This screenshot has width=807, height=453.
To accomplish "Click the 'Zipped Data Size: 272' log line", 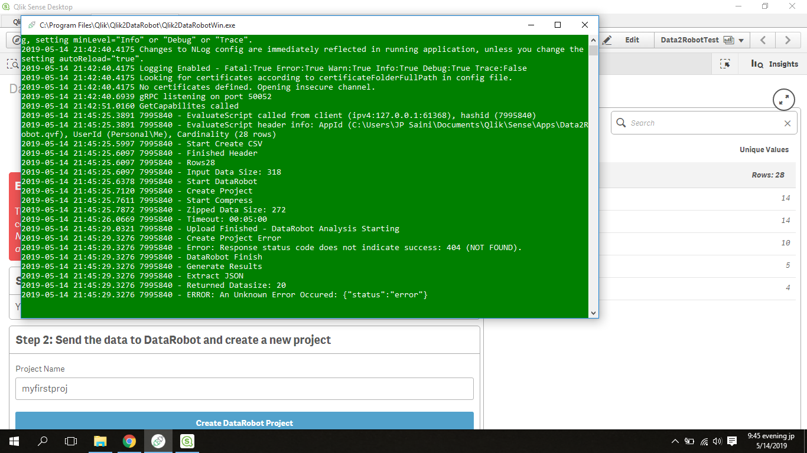I will (x=154, y=209).
